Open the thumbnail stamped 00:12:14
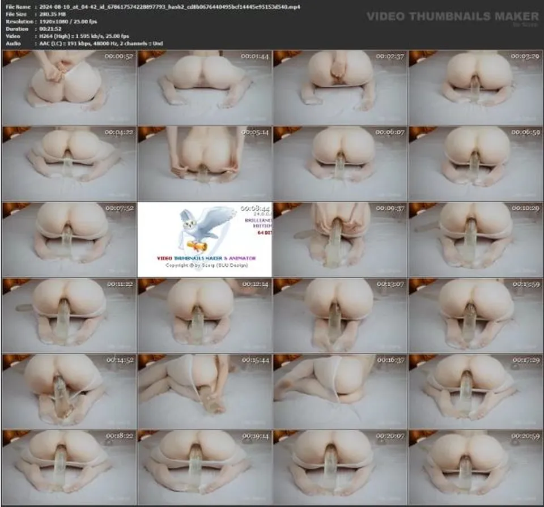 click(205, 316)
